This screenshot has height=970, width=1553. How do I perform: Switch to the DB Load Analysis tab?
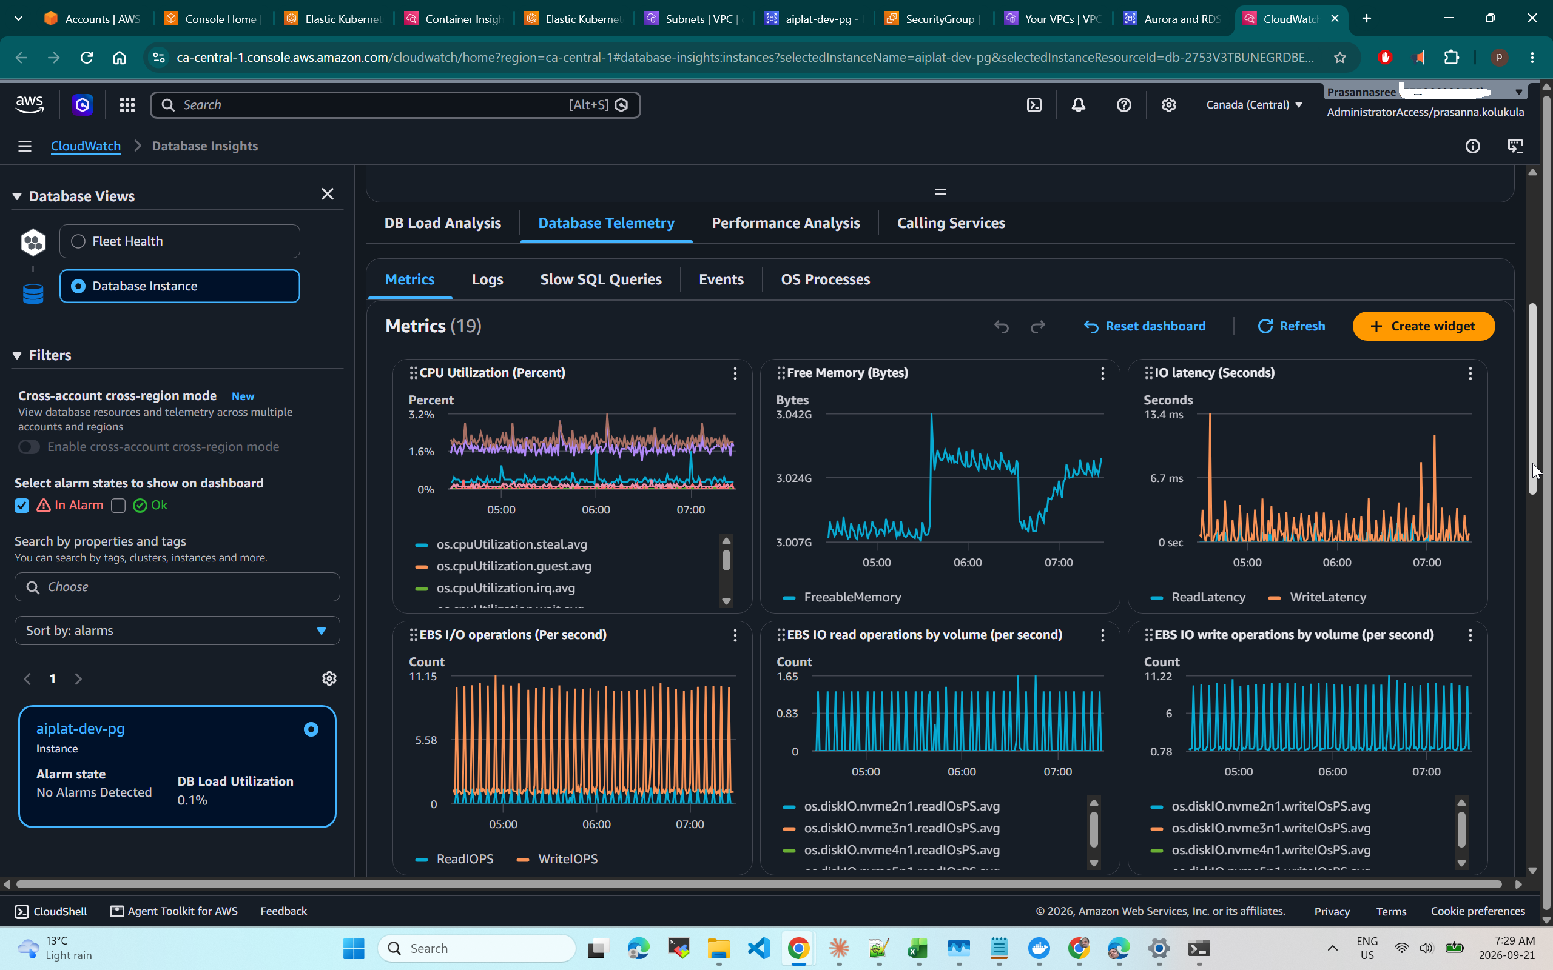[443, 223]
